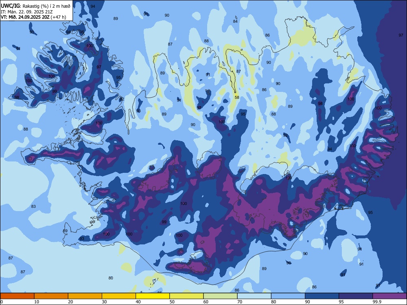Click the '20' legend scale label
The height and width of the screenshot is (305, 407).
coord(70,302)
